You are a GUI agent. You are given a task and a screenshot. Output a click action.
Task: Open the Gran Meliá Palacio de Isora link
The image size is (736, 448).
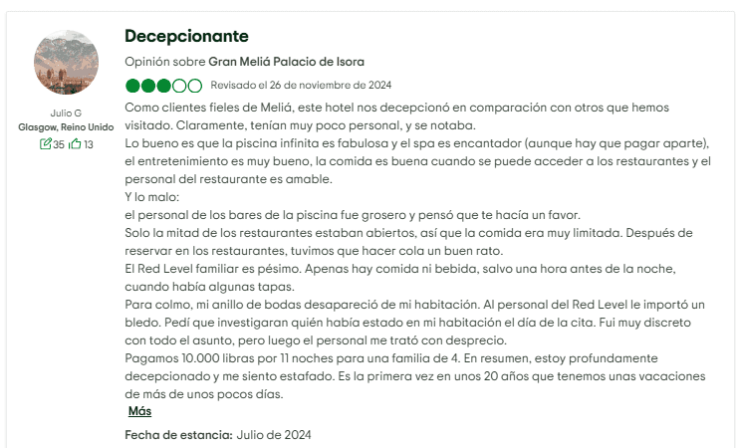pyautogui.click(x=286, y=62)
